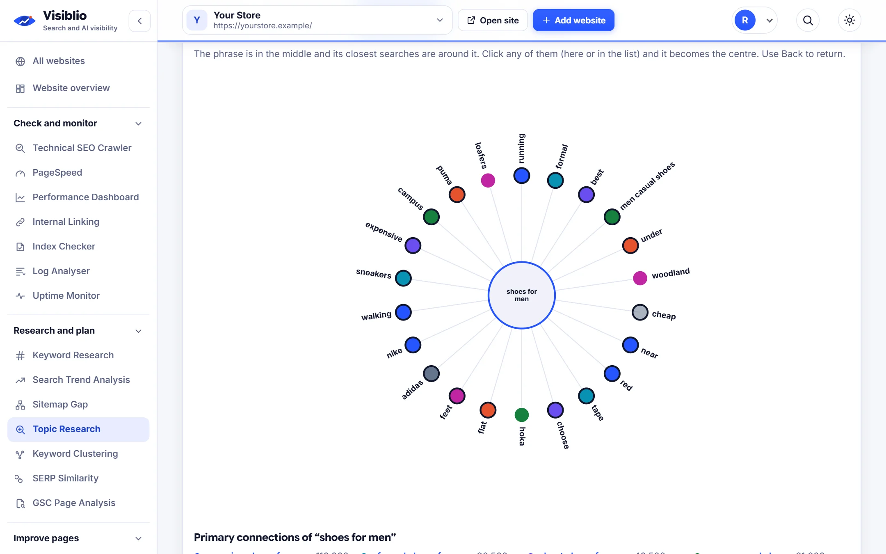Click the Visiblio logo icon
The image size is (886, 554).
25,21
